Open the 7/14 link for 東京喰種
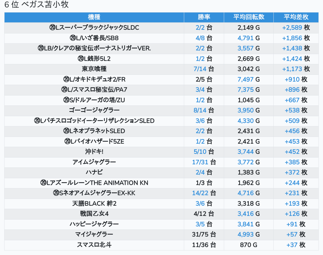Viewport: 323px width, 255px height. pos(200,69)
